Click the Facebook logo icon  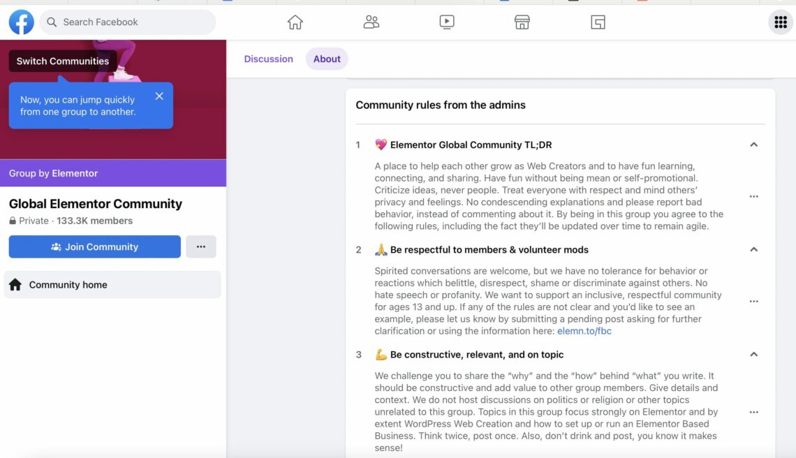(x=21, y=22)
